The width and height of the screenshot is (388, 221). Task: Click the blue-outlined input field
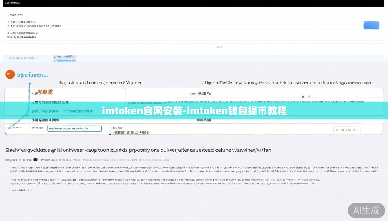74,129
